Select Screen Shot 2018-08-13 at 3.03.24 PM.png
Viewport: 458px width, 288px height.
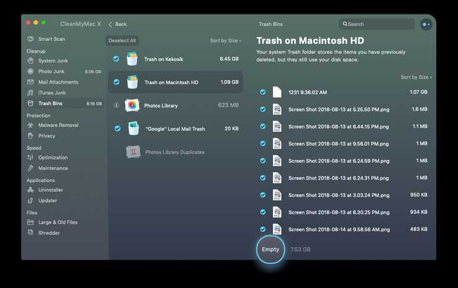click(339, 195)
